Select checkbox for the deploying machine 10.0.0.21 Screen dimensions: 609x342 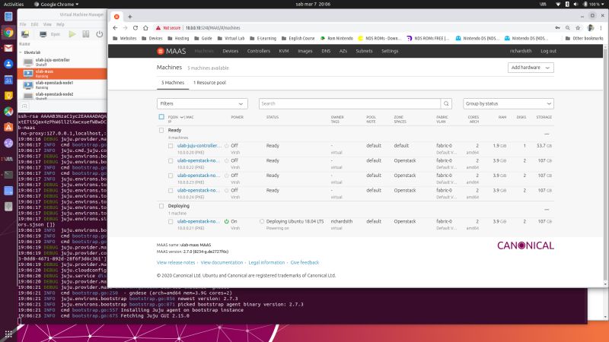click(x=171, y=221)
